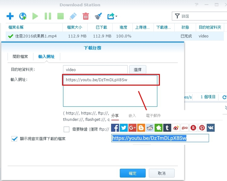
Task: Share via red R icon
Action: pyautogui.click(x=193, y=128)
